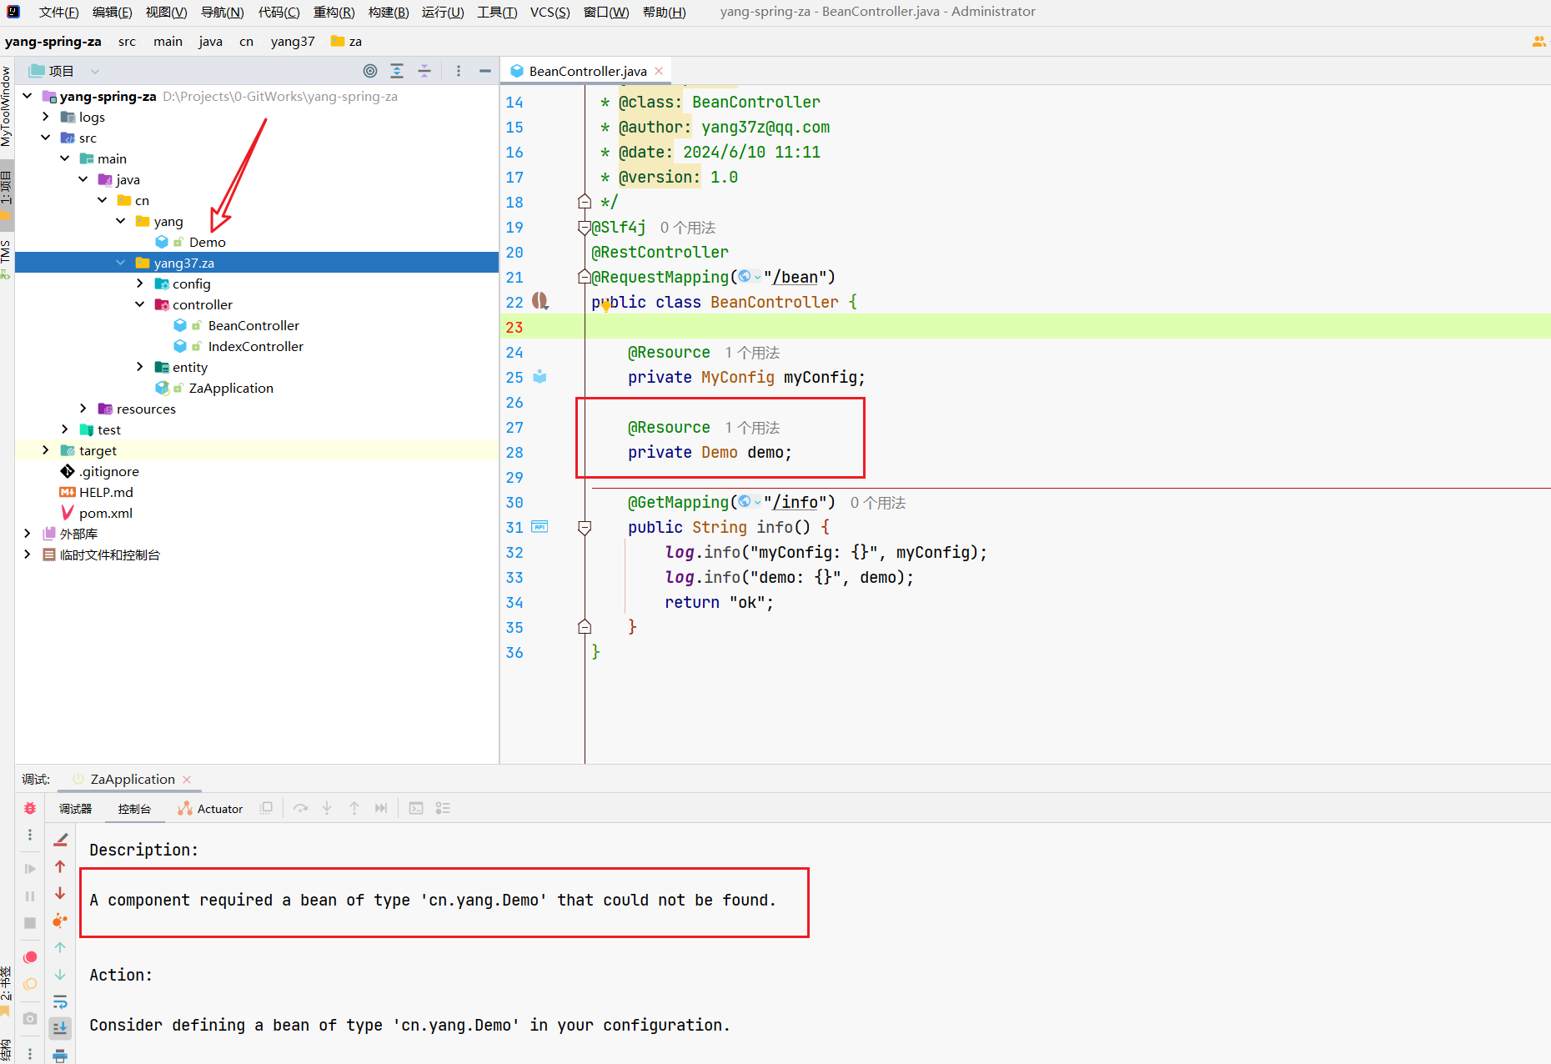Viewport: 1551px width, 1064px height.
Task: Click the teal down arrow in console gutter
Action: [60, 974]
